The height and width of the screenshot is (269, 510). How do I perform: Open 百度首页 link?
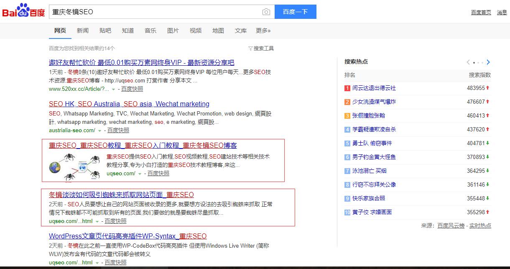tap(481, 13)
